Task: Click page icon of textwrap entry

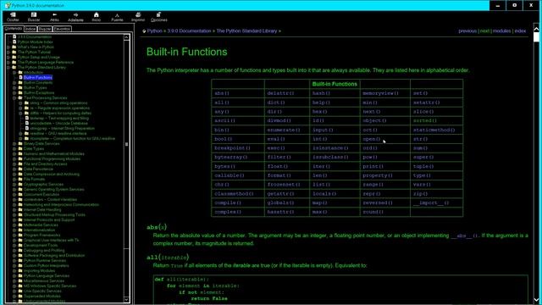Action: (x=27, y=119)
